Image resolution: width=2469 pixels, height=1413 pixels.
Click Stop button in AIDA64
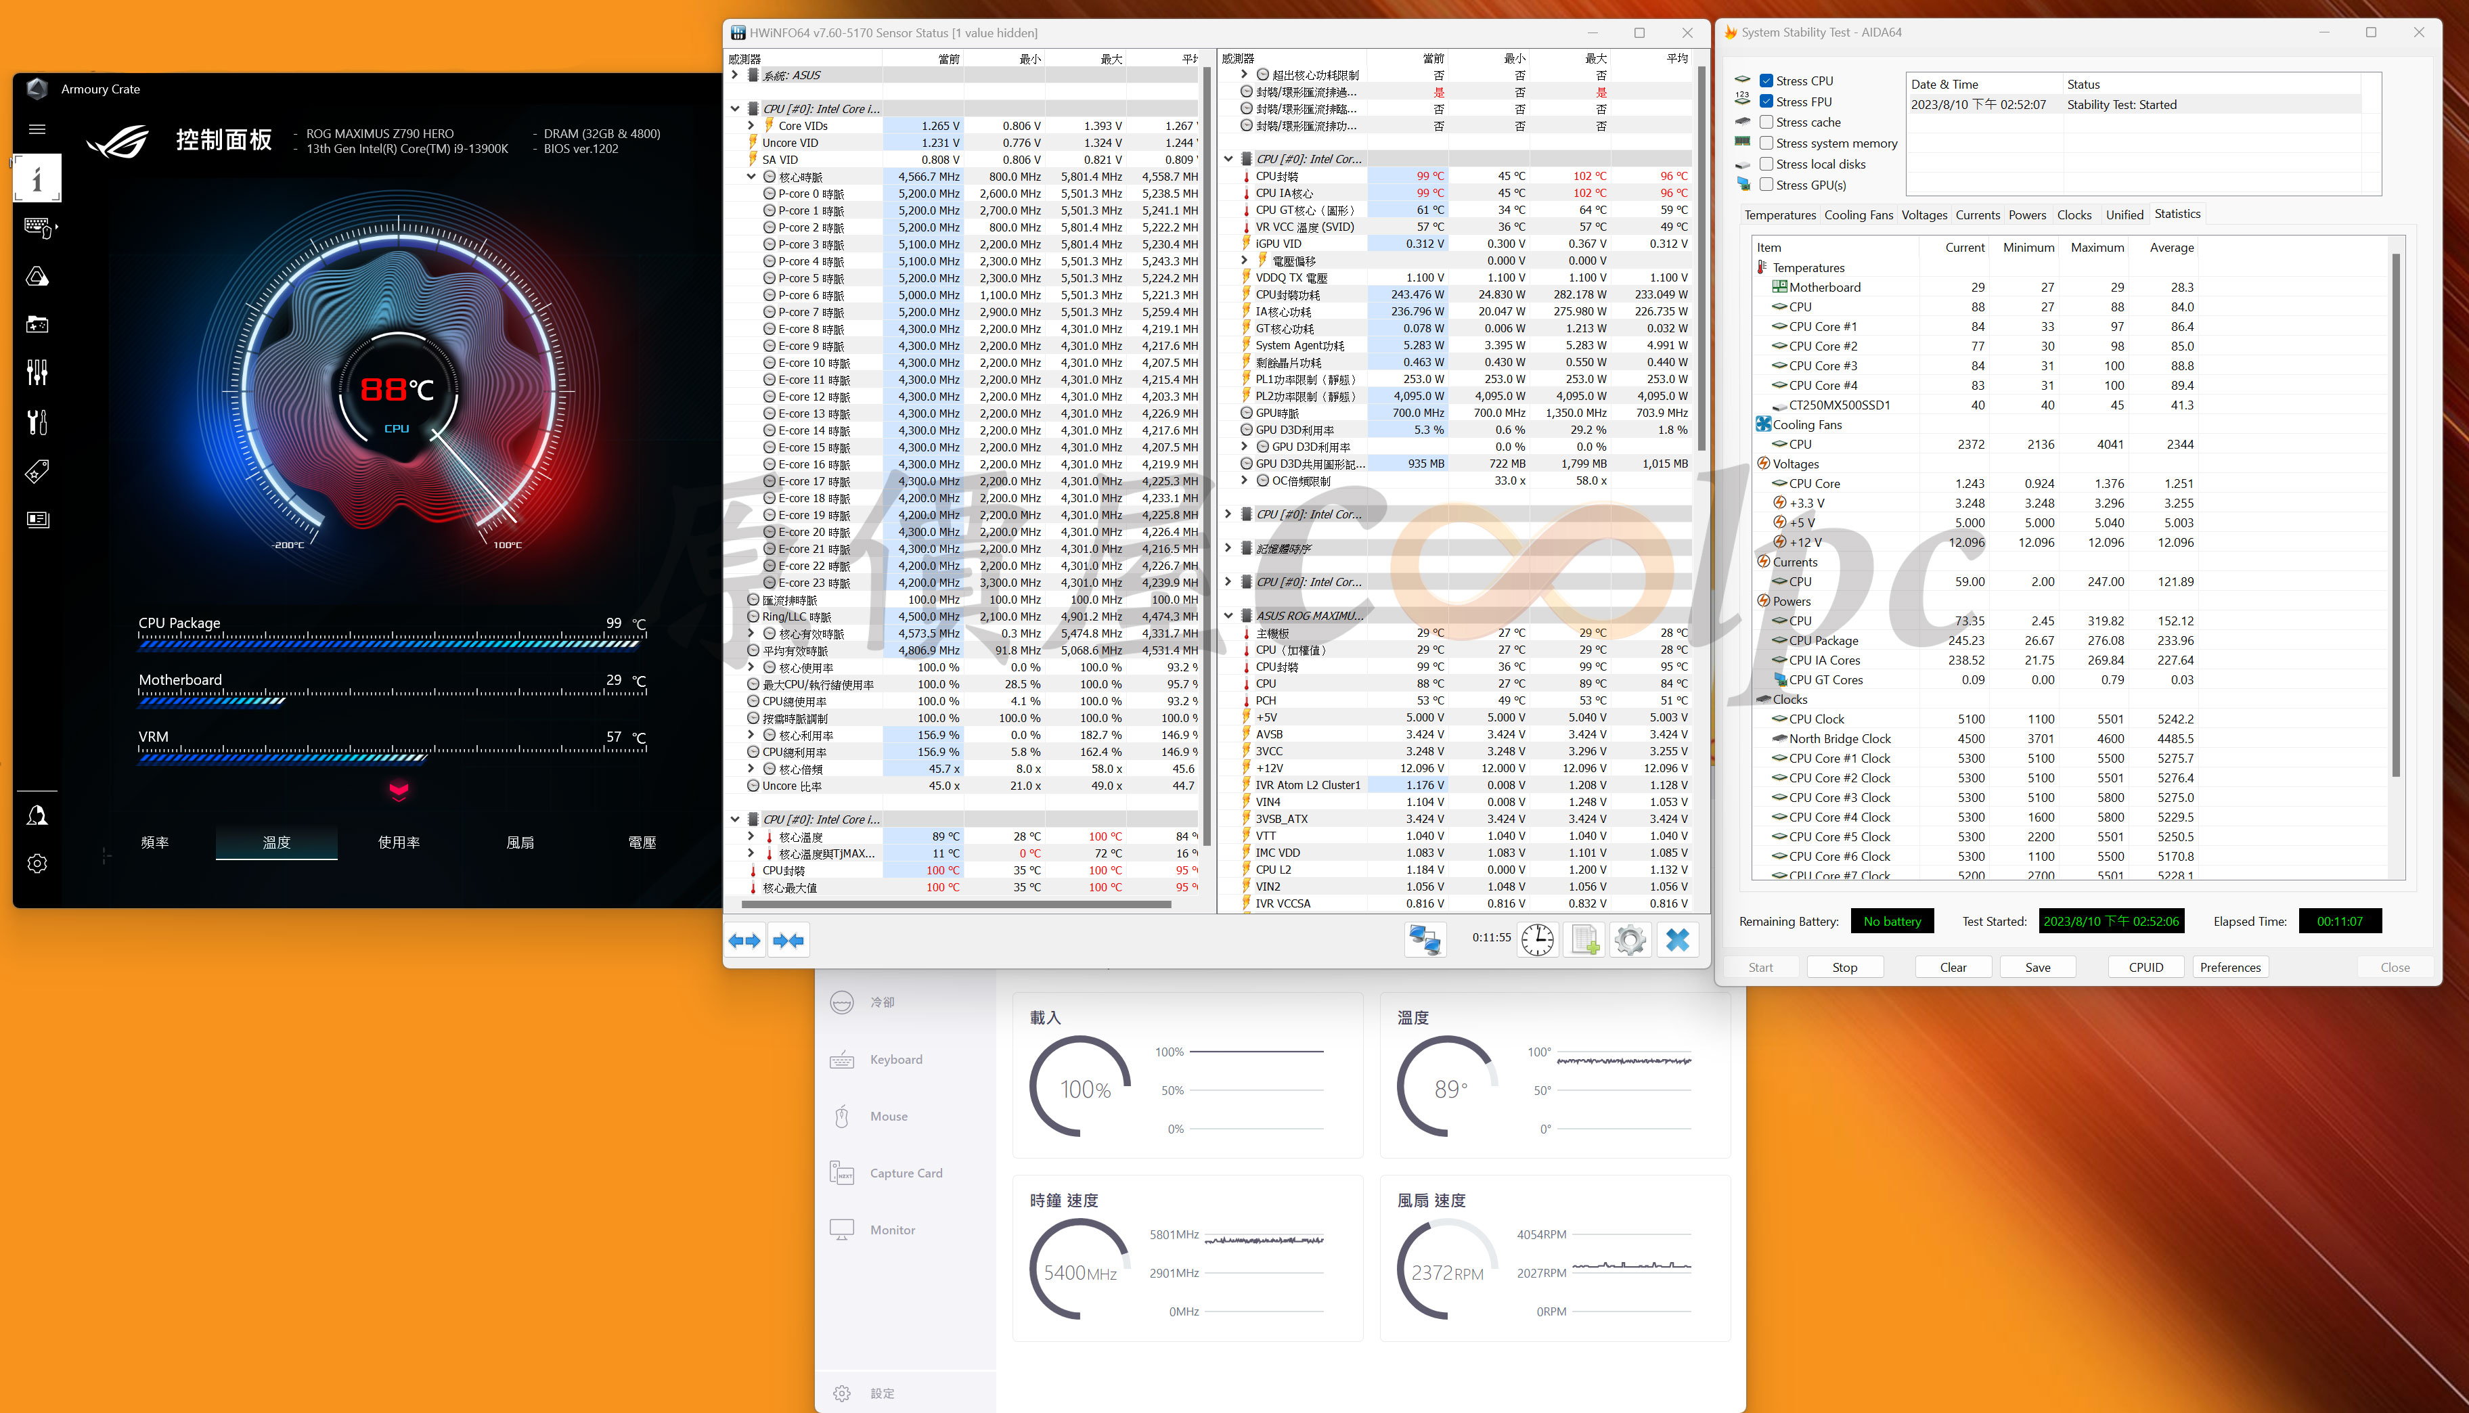[1845, 968]
